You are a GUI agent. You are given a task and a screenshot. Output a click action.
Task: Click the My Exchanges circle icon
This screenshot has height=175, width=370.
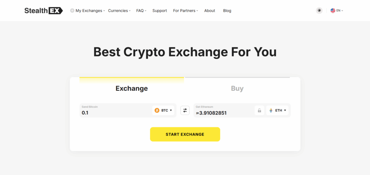point(72,10)
